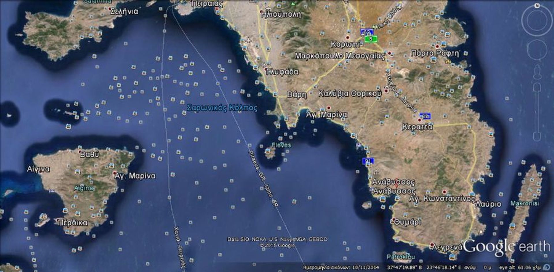Click the red placemark dot next to Λεγρενά

[x=432, y=245]
